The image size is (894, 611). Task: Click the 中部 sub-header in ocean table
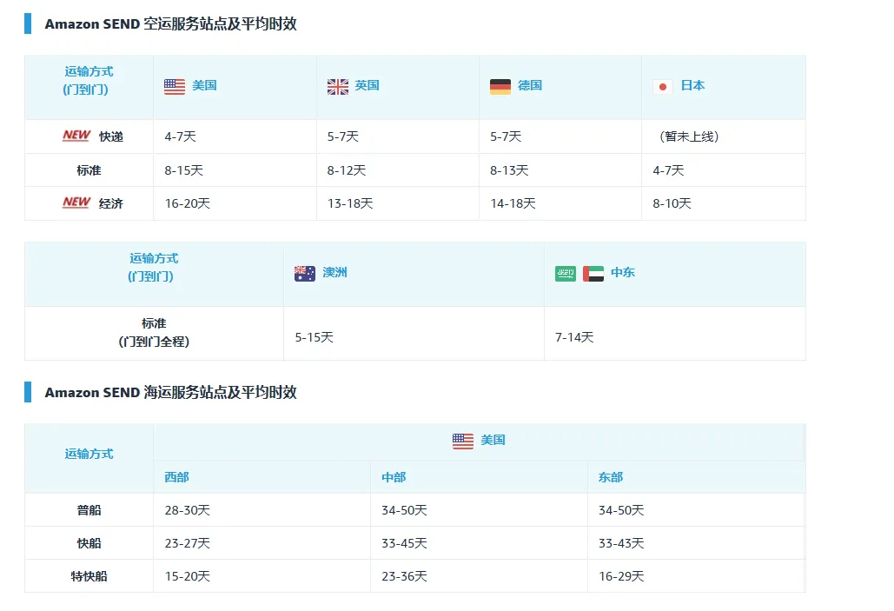pyautogui.click(x=394, y=477)
